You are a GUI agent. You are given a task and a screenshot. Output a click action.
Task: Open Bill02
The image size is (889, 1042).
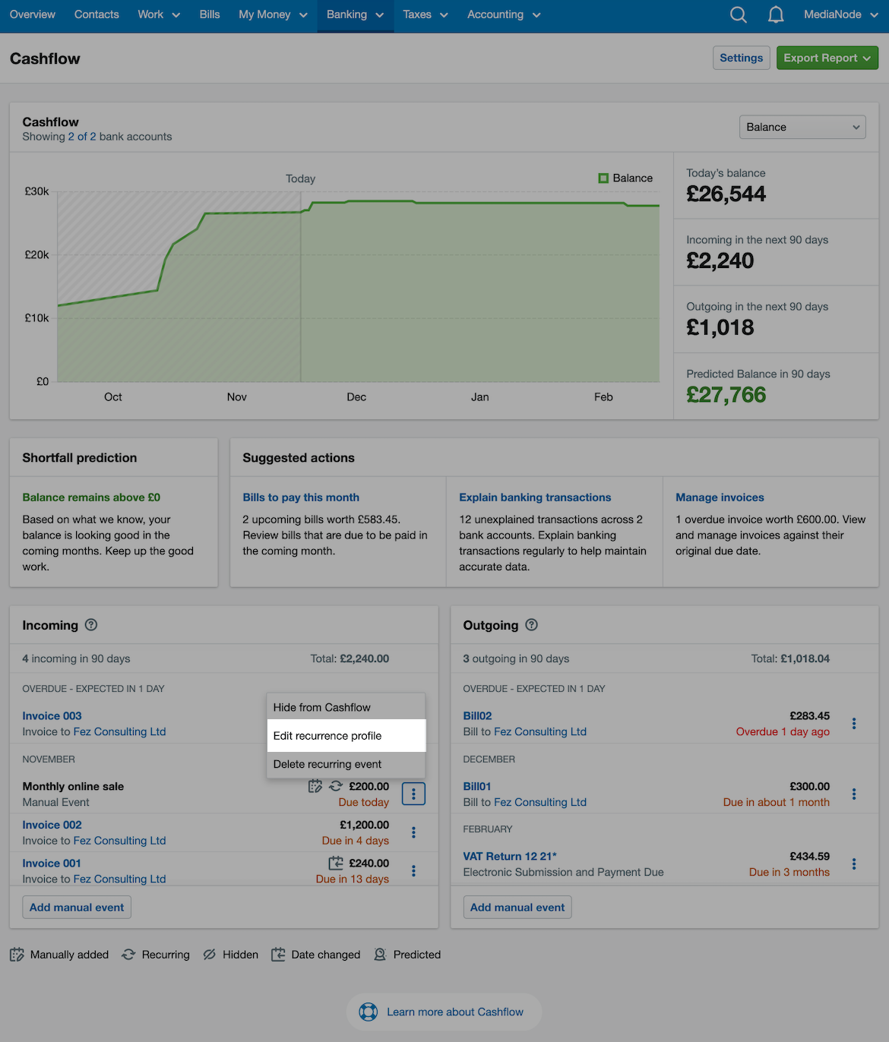[477, 715]
